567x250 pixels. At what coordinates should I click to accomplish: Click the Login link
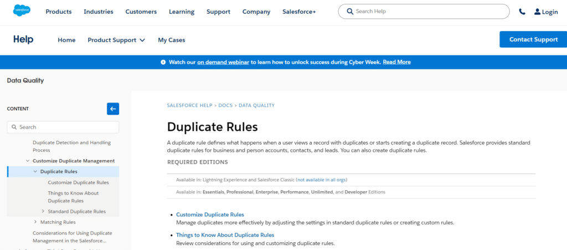coord(550,12)
